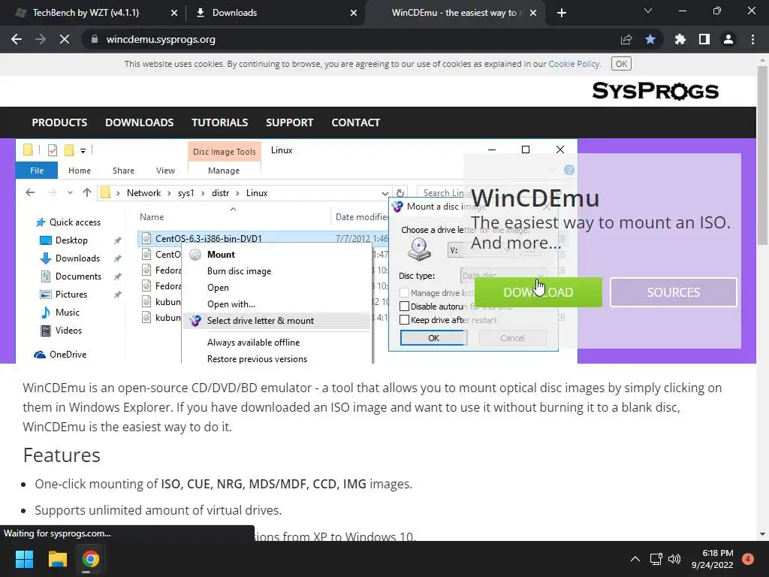
Task: Close the Downloads tab
Action: click(x=353, y=13)
